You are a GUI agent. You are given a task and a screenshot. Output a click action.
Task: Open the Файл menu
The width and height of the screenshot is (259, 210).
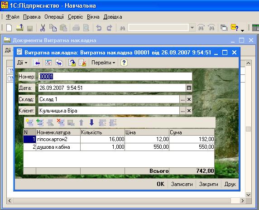13,17
